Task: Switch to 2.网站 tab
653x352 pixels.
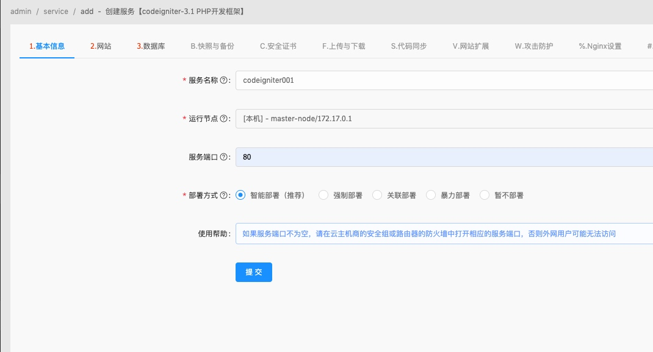Action: point(101,46)
